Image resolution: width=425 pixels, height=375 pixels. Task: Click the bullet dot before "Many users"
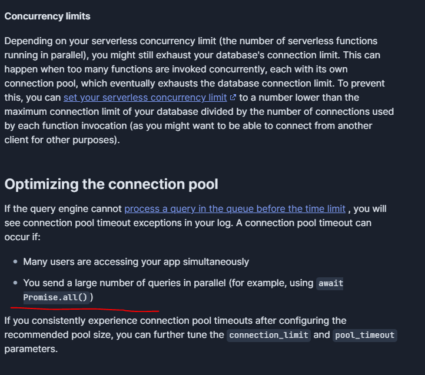pos(15,261)
